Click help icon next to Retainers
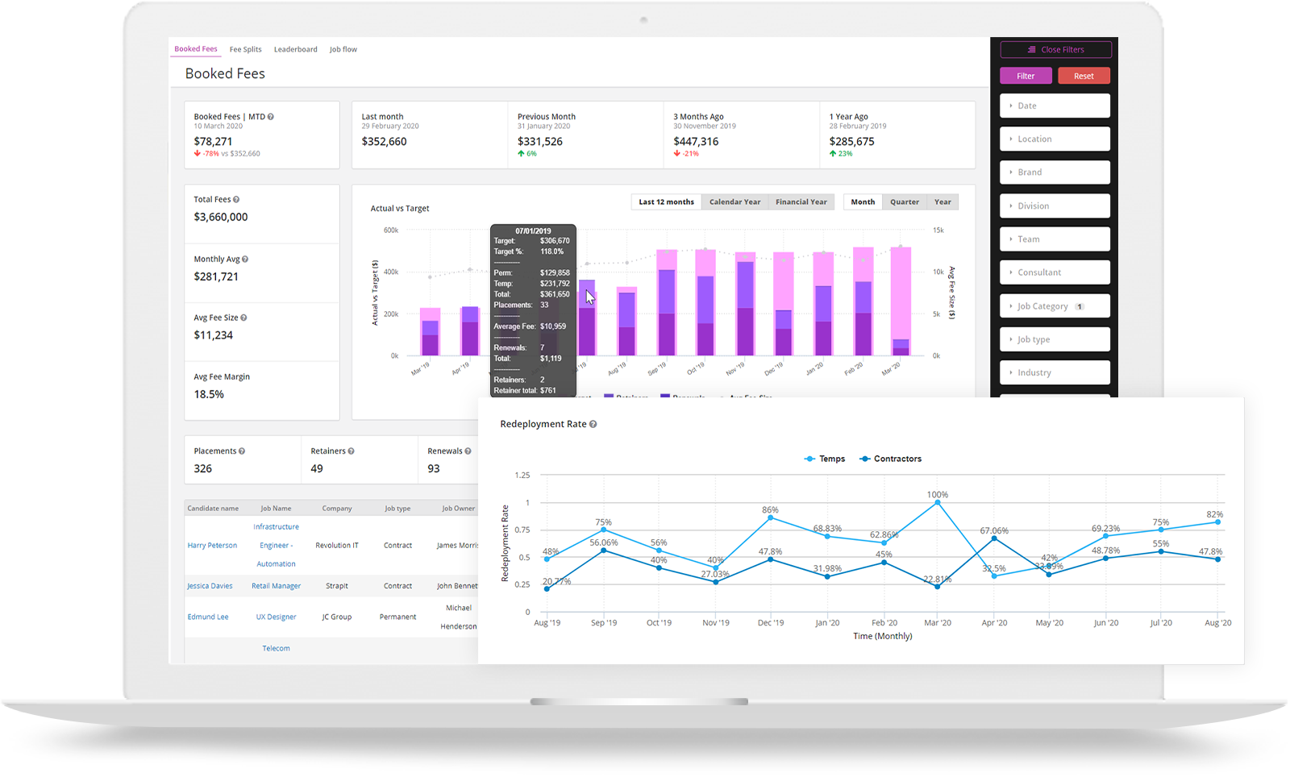Screen dimensions: 1290x777 351,451
